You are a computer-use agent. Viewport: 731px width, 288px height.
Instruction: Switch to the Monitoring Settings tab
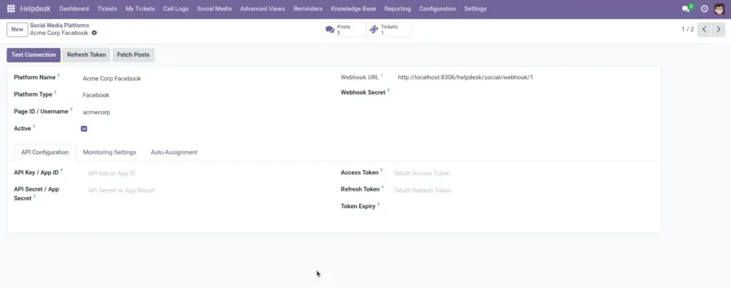[109, 152]
